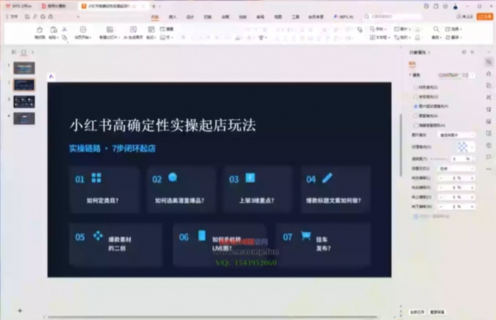Image resolution: width=496 pixels, height=320 pixels.
Task: Open the View (视图) ribbon tab
Action: click(x=278, y=17)
